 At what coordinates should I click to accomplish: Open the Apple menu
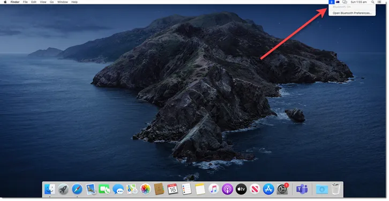pos(5,2)
